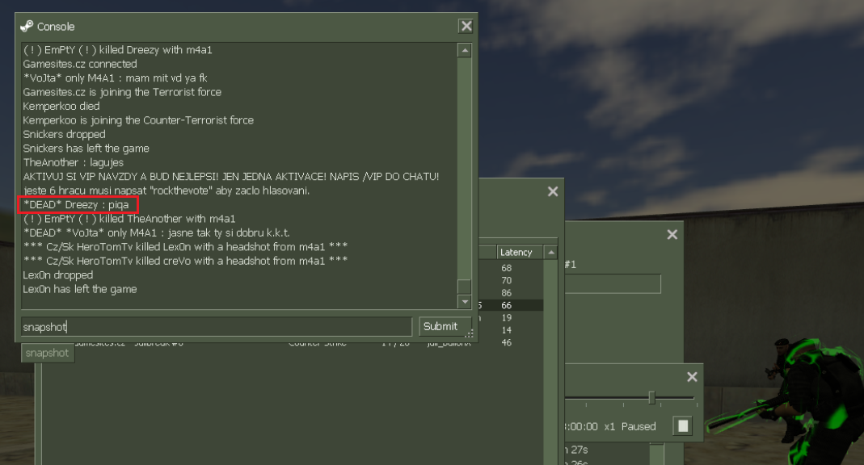This screenshot has height=465, width=864.
Task: Close the demo playback window
Action: click(x=692, y=377)
